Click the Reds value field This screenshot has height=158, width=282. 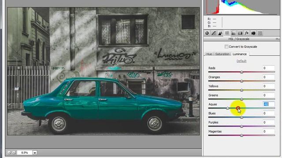(x=268, y=68)
